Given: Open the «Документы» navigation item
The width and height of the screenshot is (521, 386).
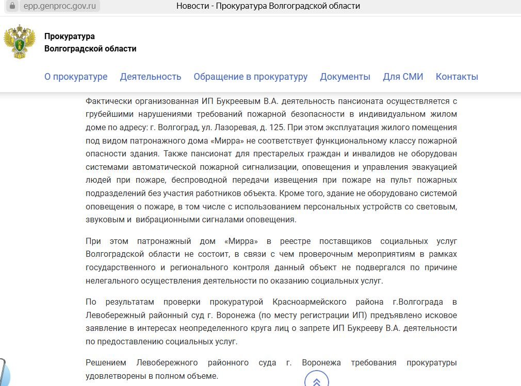Looking at the screenshot, I should 345,77.
